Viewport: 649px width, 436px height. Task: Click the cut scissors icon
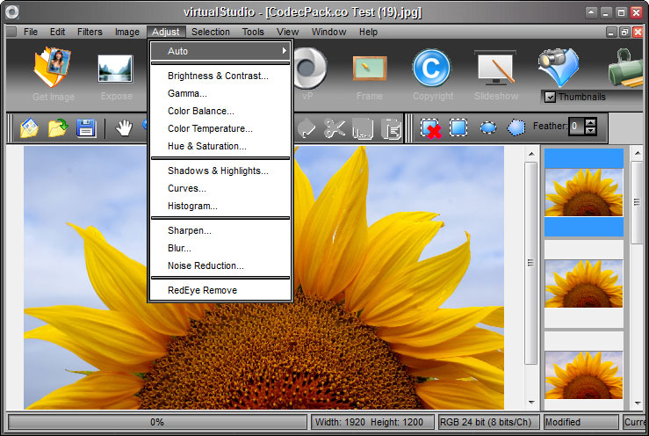click(x=335, y=128)
